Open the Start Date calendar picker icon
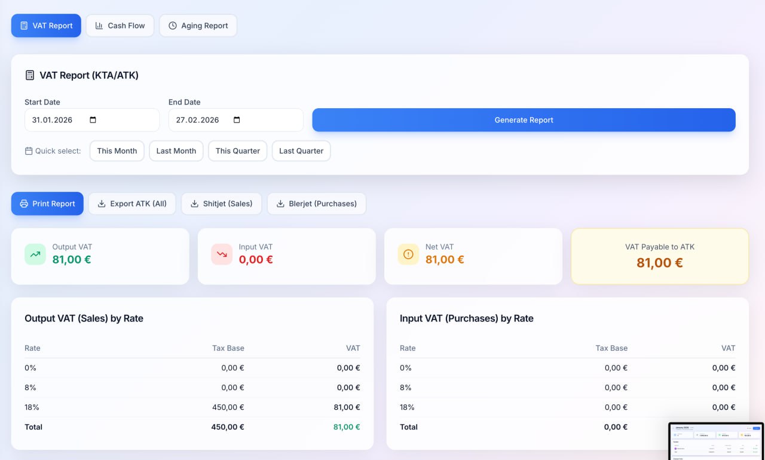This screenshot has height=460, width=765. pyautogui.click(x=93, y=120)
